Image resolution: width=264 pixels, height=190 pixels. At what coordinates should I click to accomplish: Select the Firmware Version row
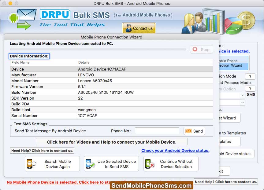111,86
